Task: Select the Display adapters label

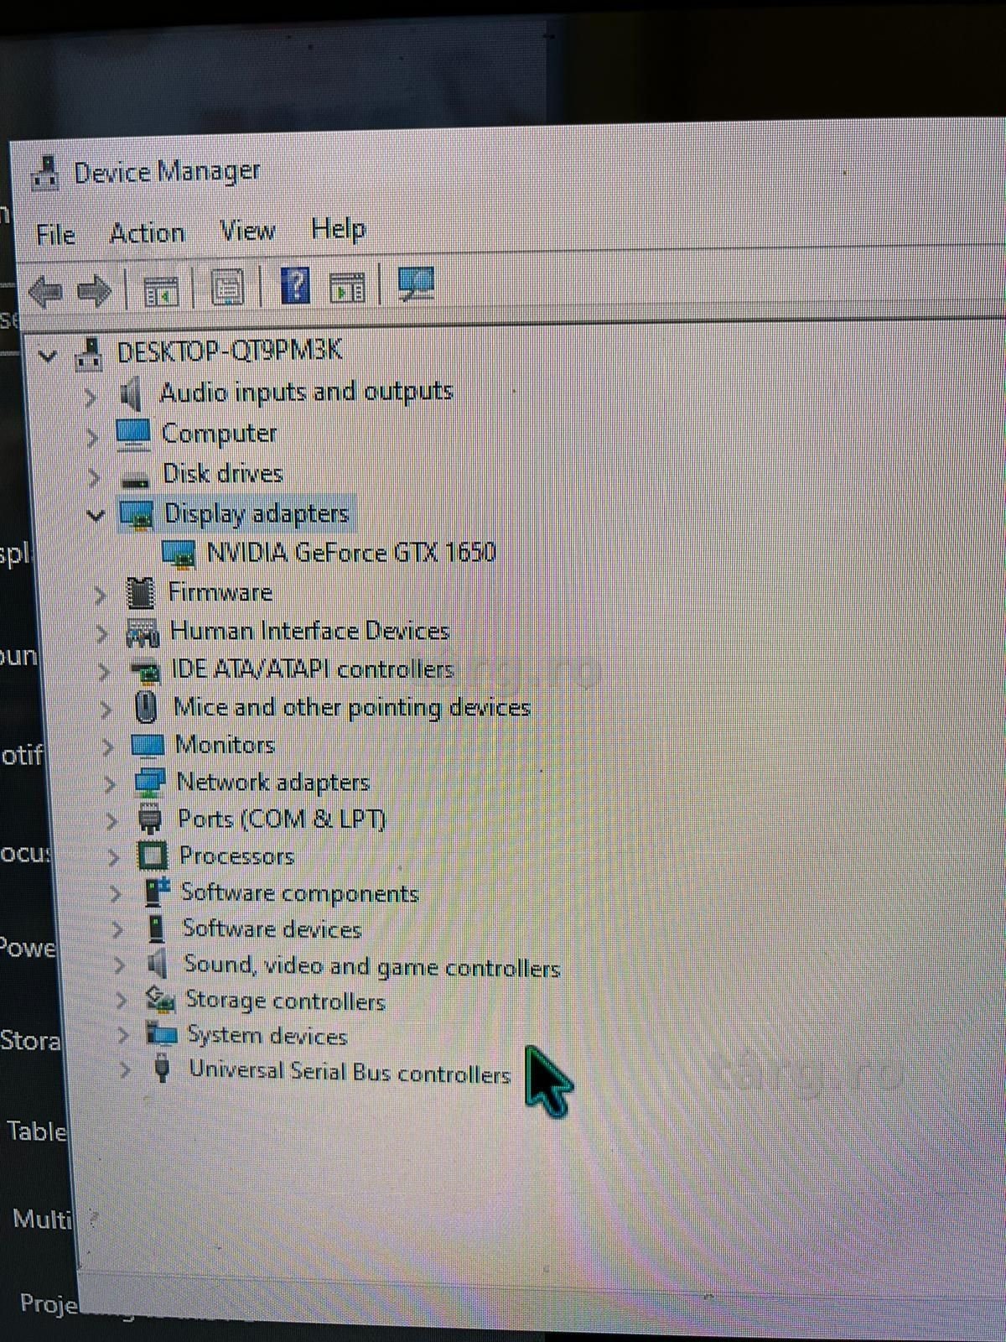Action: point(256,513)
